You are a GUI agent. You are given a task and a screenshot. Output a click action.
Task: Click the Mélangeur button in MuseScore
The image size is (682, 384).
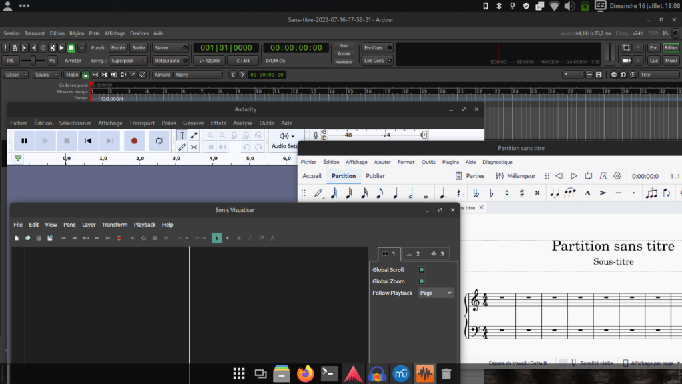point(515,176)
